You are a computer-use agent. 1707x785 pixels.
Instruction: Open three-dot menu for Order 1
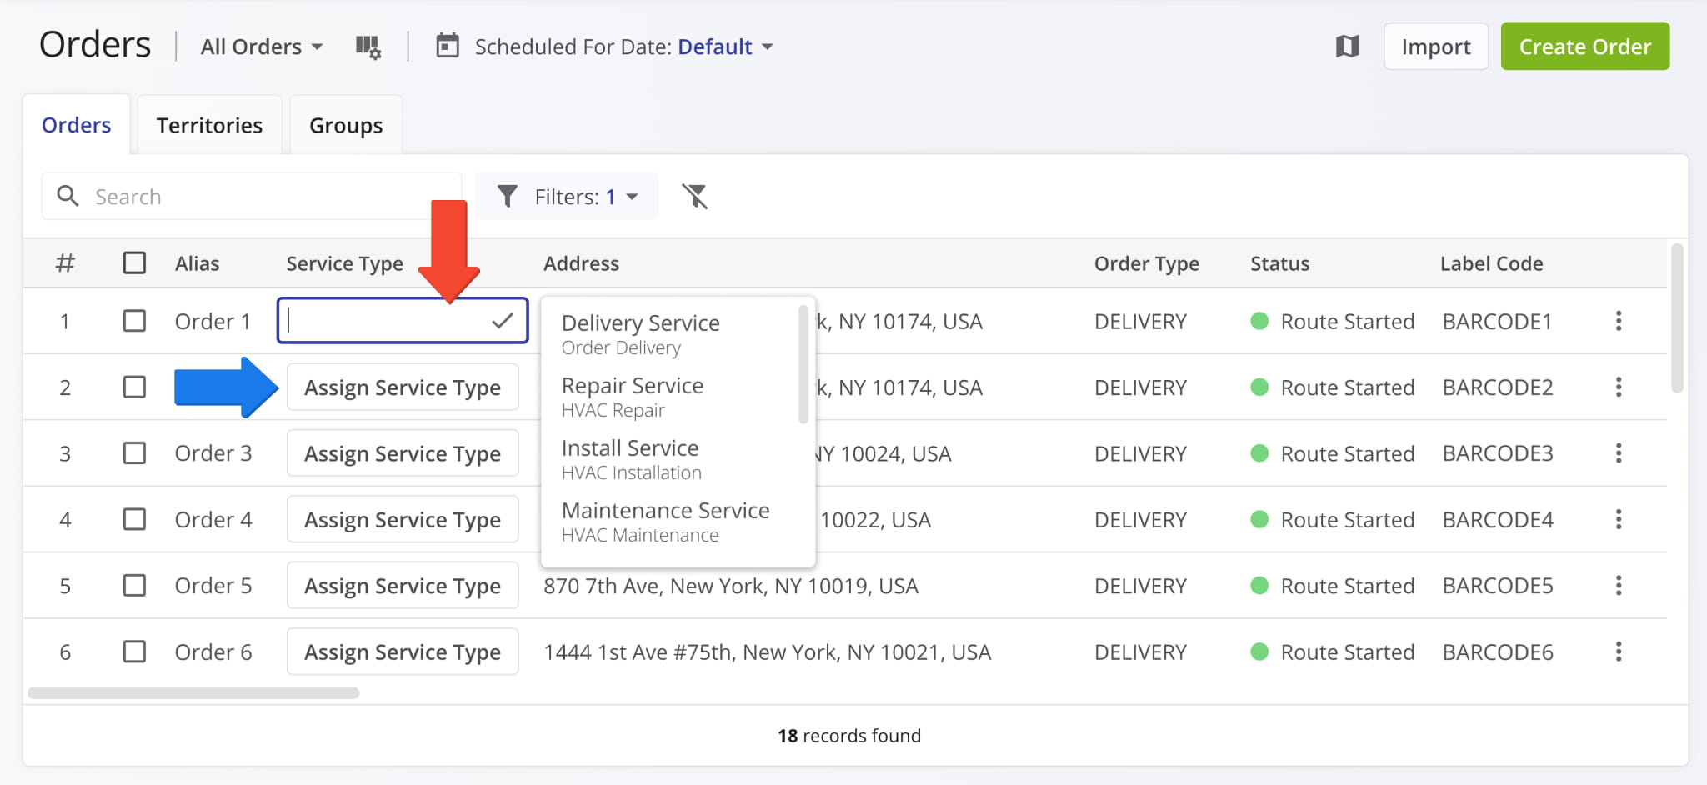pyautogui.click(x=1618, y=321)
